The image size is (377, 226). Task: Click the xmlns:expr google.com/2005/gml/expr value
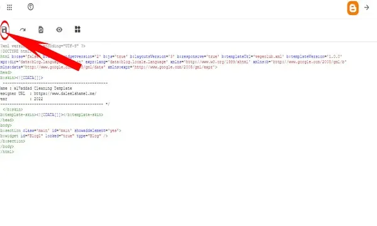175,67
